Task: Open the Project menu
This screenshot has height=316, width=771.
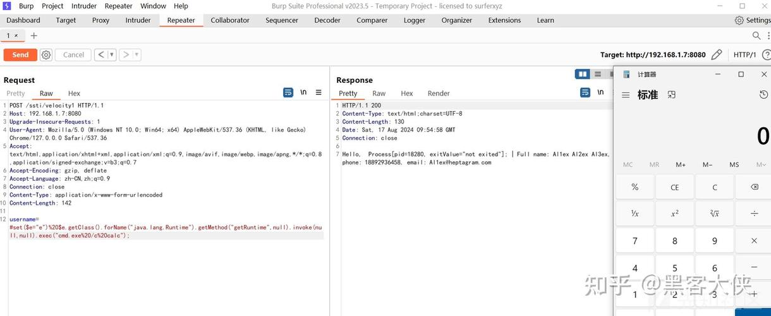Action: (52, 6)
